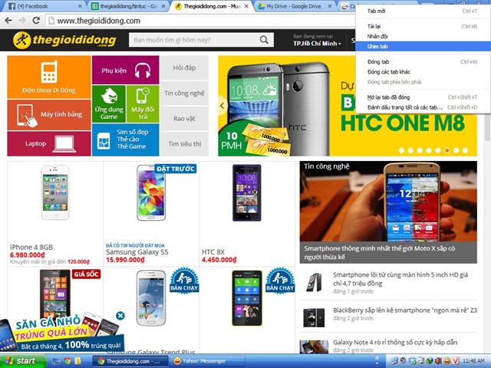This screenshot has width=491, height=368.
Task: Select Tab mới in context menu
Action: click(x=423, y=11)
